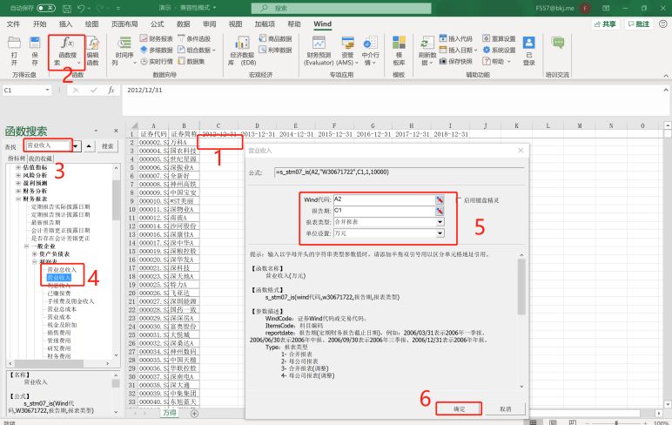Viewport: 672px width, 425px height.
Task: Select 营业总收入 in the indicator tree
Action: (x=62, y=270)
